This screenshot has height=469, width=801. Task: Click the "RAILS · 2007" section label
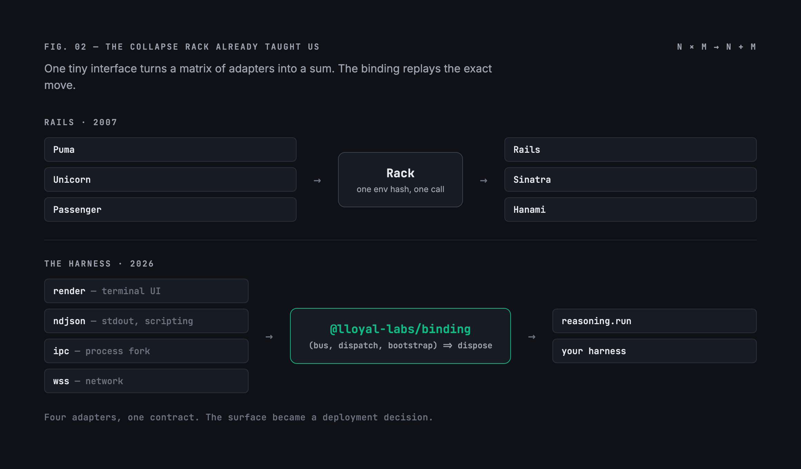pos(81,122)
